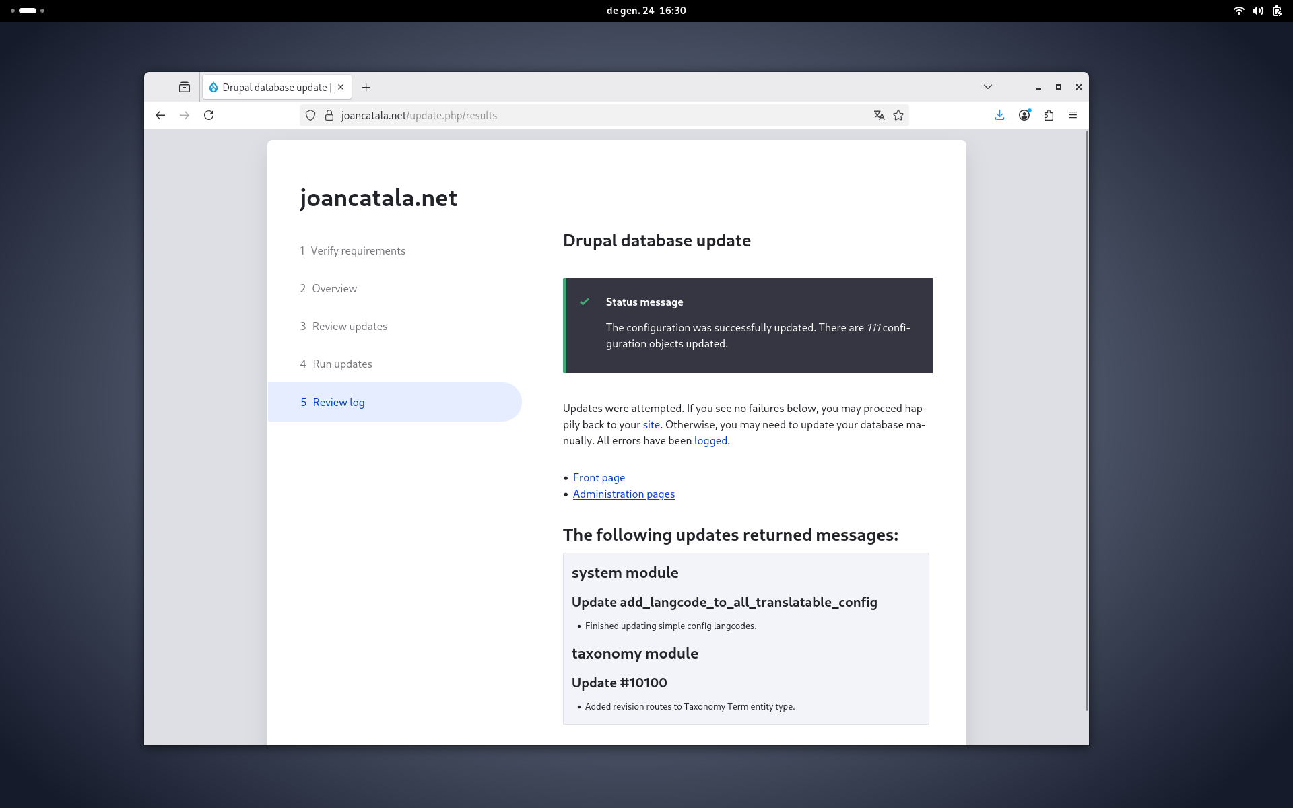This screenshot has width=1293, height=808.
Task: Open the Downloads icon
Action: 999,115
